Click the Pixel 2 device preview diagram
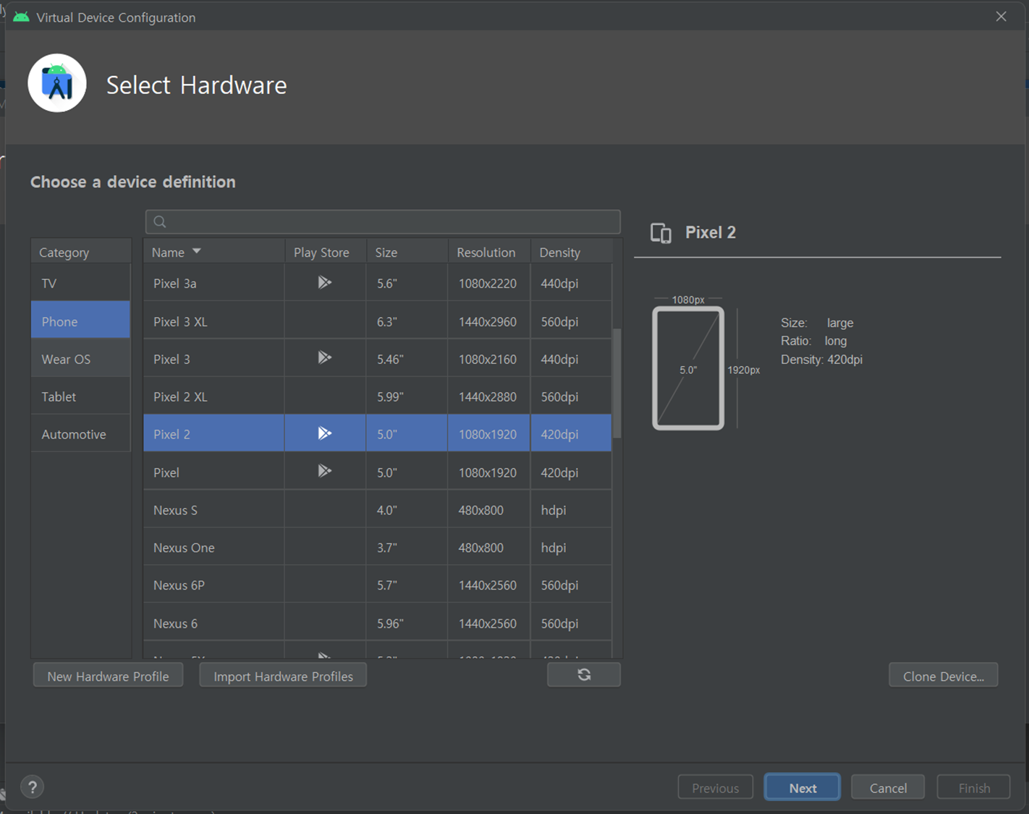The height and width of the screenshot is (814, 1029). [x=688, y=368]
